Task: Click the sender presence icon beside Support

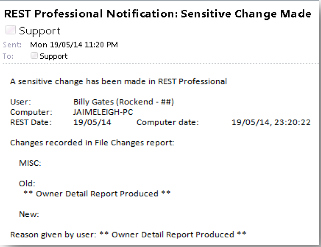Action: coord(10,30)
